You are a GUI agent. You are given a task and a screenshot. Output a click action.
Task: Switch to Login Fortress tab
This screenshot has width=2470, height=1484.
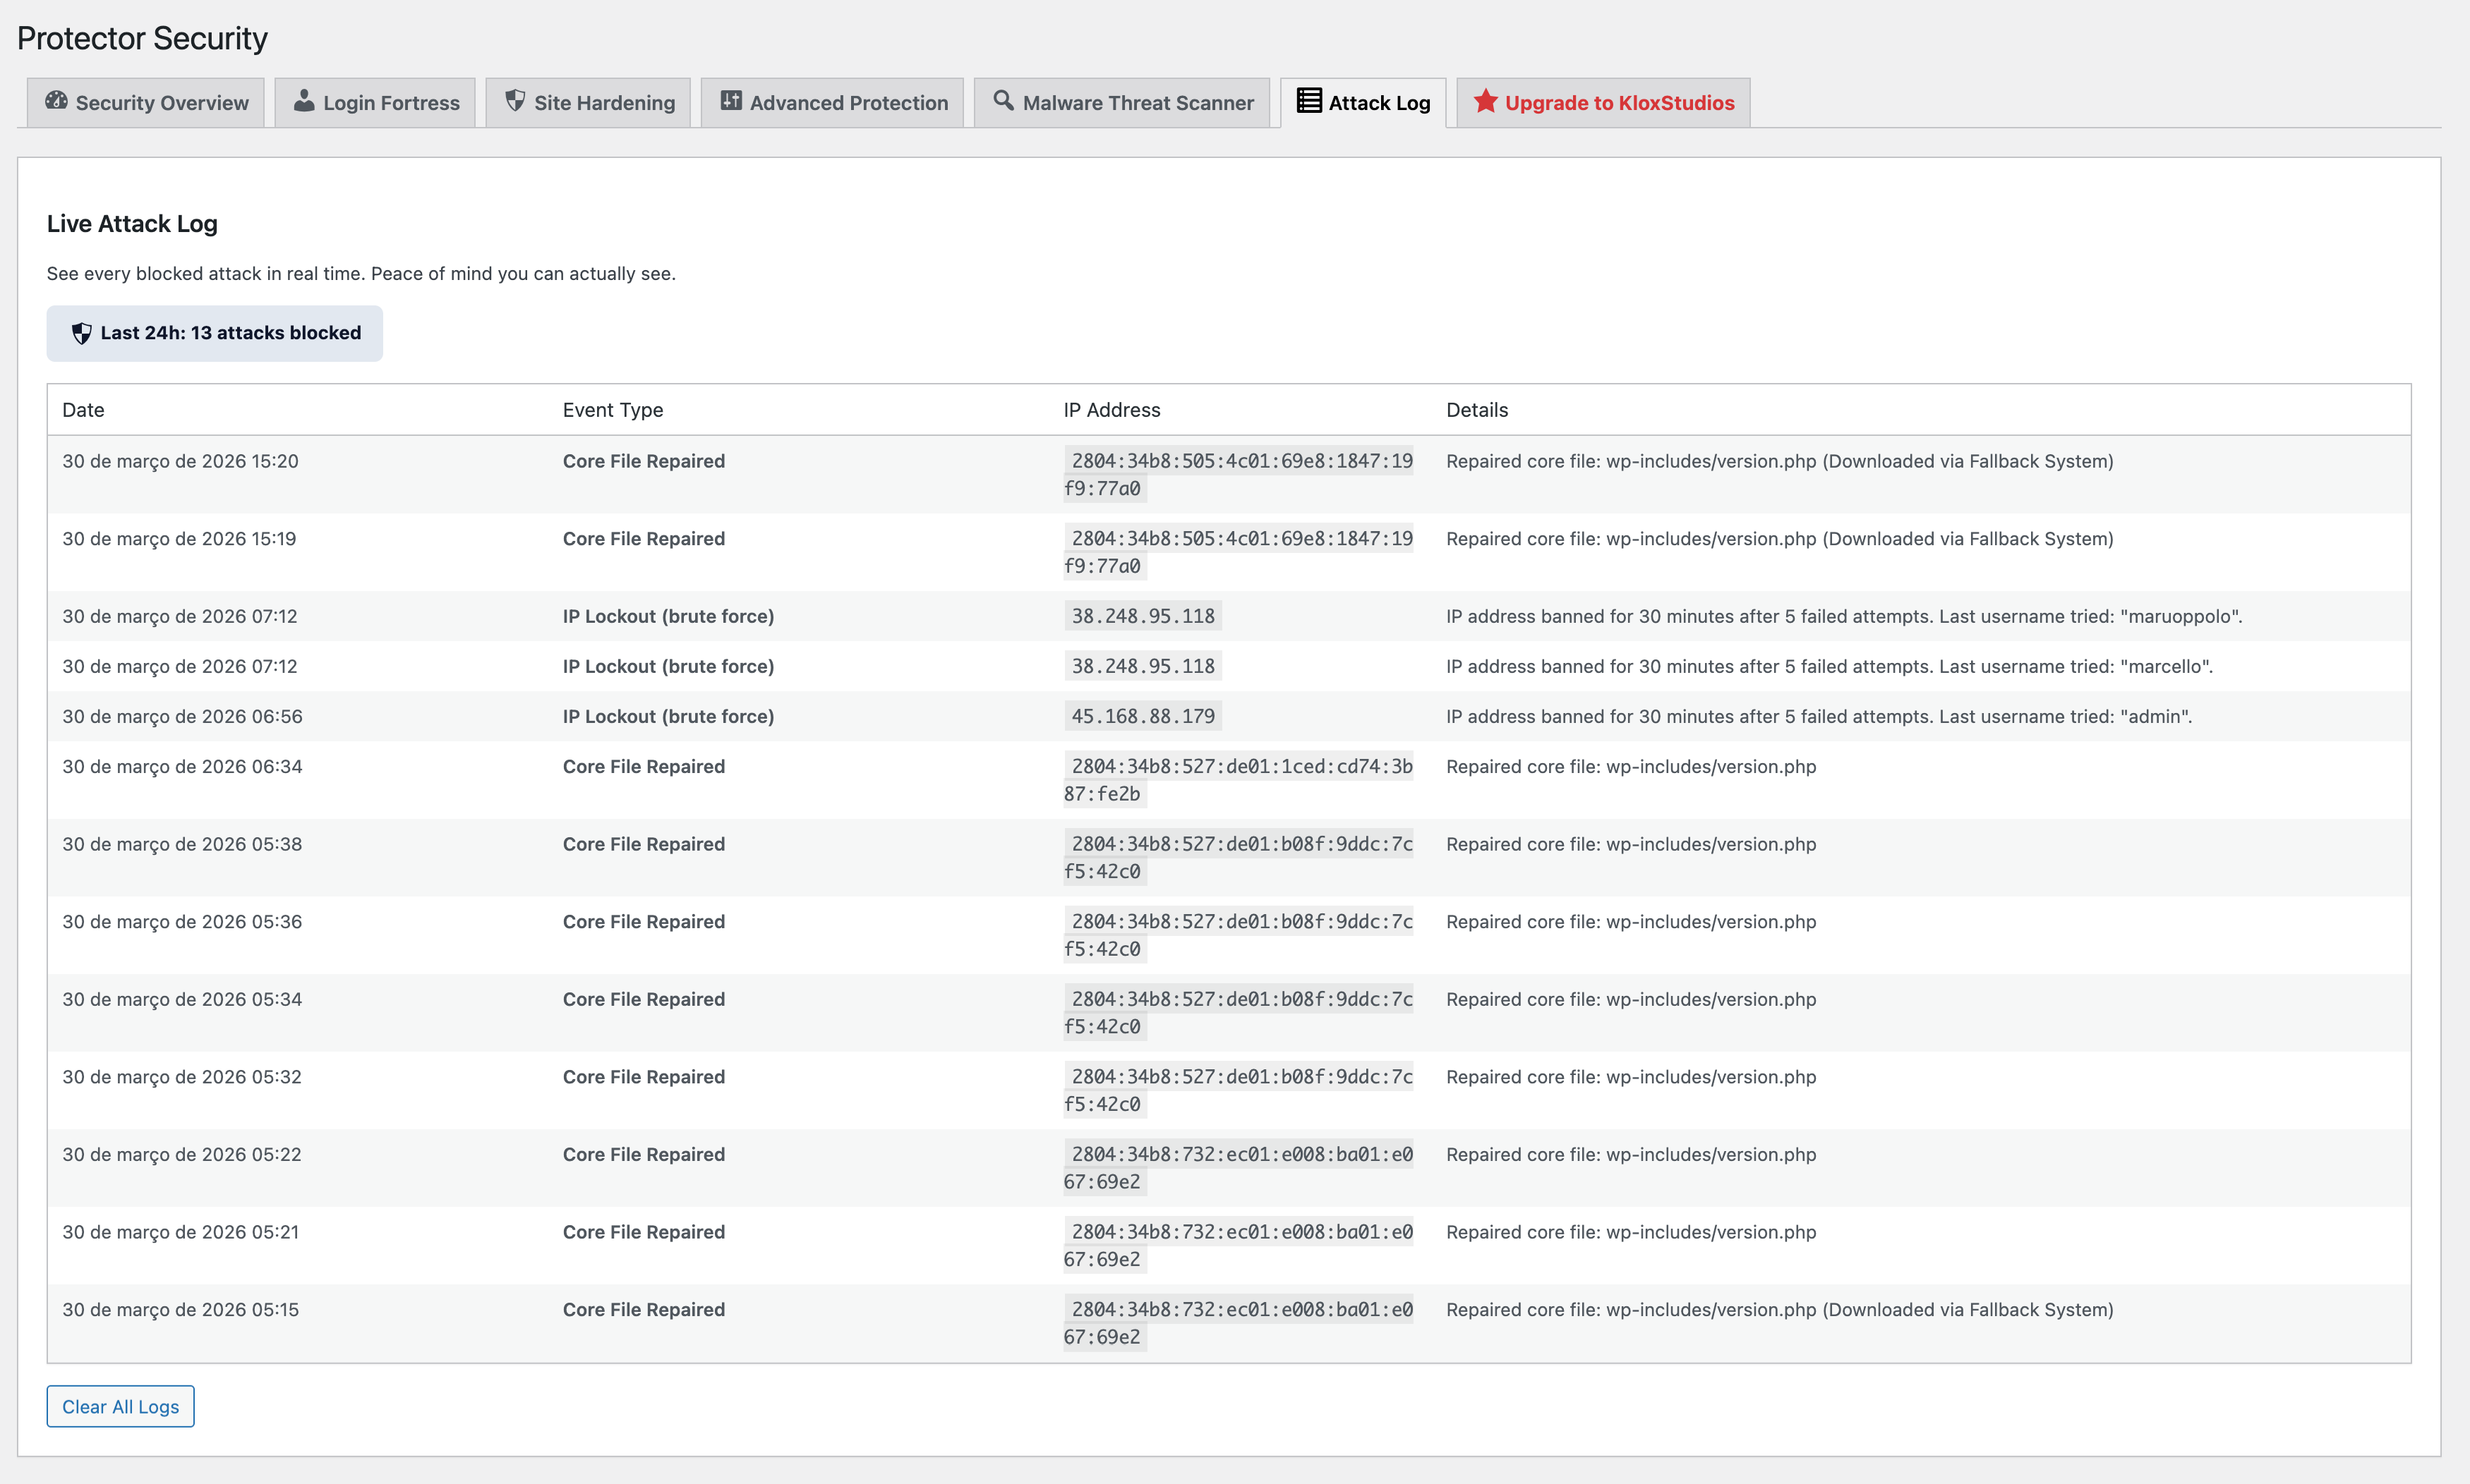pyautogui.click(x=375, y=103)
